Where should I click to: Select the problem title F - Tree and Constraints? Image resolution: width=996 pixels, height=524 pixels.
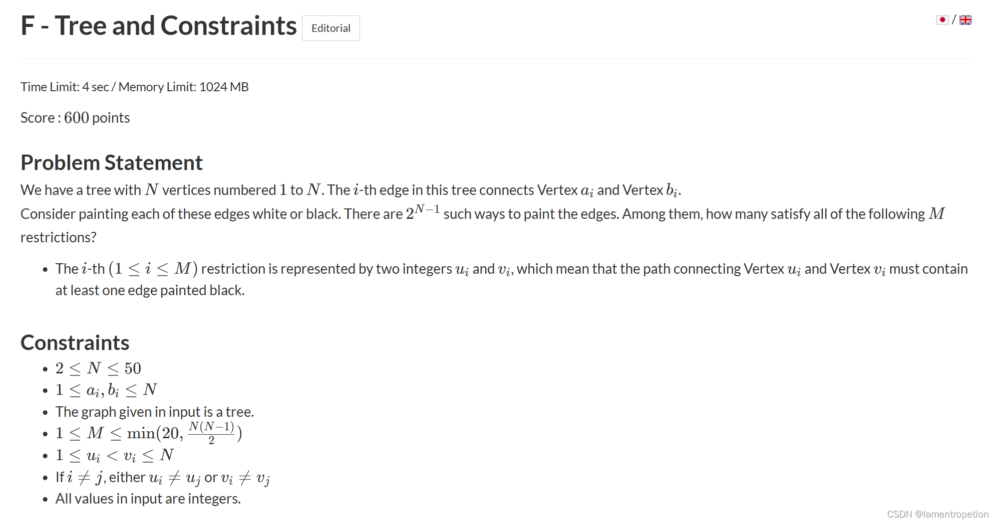coord(158,25)
